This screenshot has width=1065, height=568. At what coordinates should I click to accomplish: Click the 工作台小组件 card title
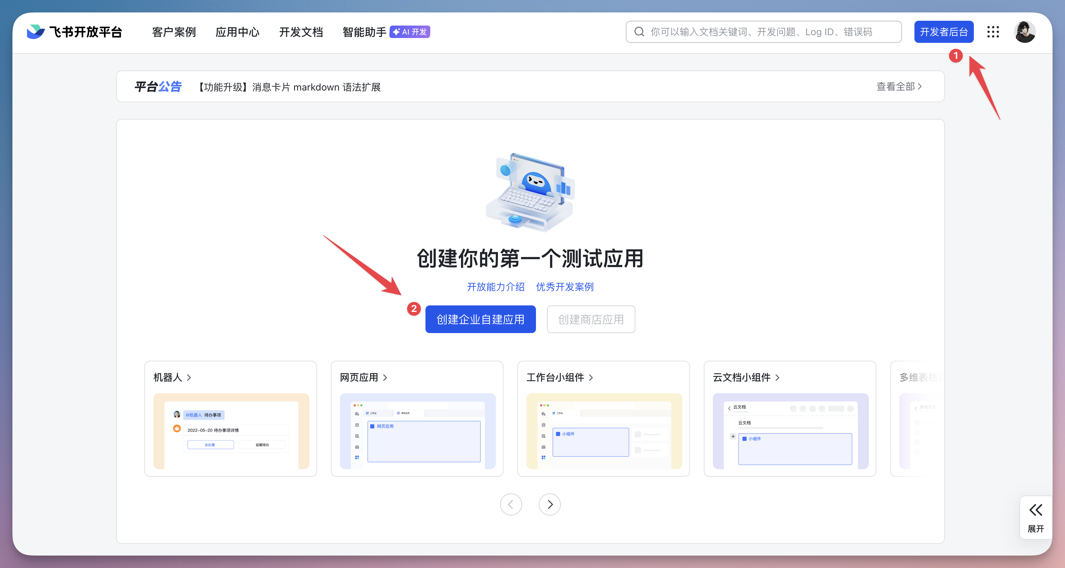[x=555, y=377]
